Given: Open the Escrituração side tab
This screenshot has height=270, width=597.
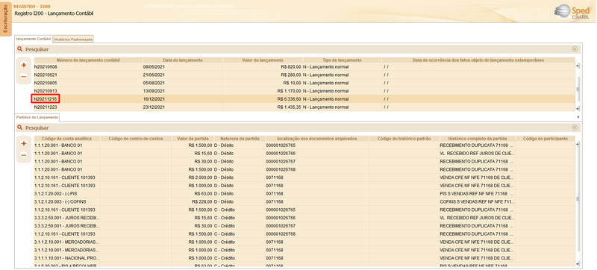Looking at the screenshot, I should pyautogui.click(x=5, y=19).
